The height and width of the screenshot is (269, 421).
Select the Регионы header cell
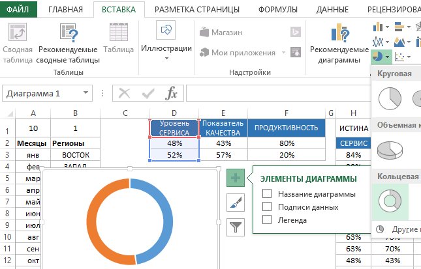coord(76,143)
